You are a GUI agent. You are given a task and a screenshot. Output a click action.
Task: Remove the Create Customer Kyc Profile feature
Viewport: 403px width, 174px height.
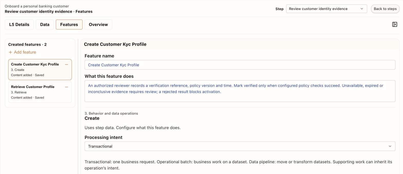[67, 64]
